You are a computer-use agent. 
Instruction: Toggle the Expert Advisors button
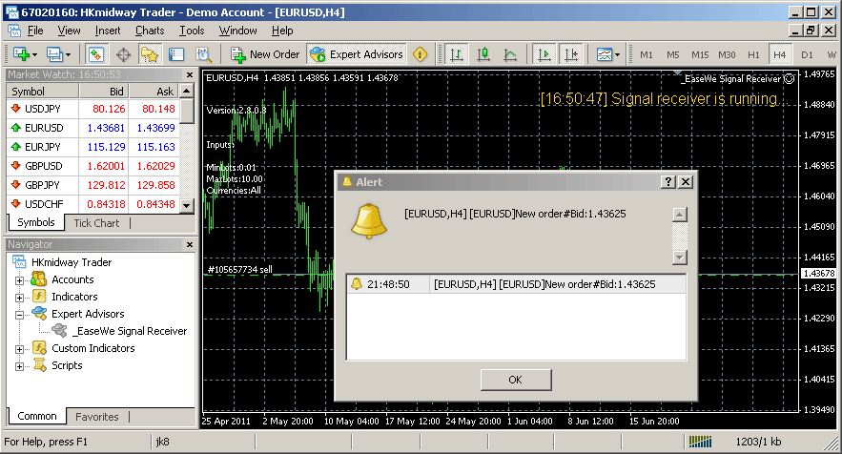tap(357, 54)
